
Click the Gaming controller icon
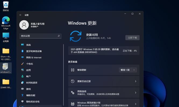(x=23, y=89)
